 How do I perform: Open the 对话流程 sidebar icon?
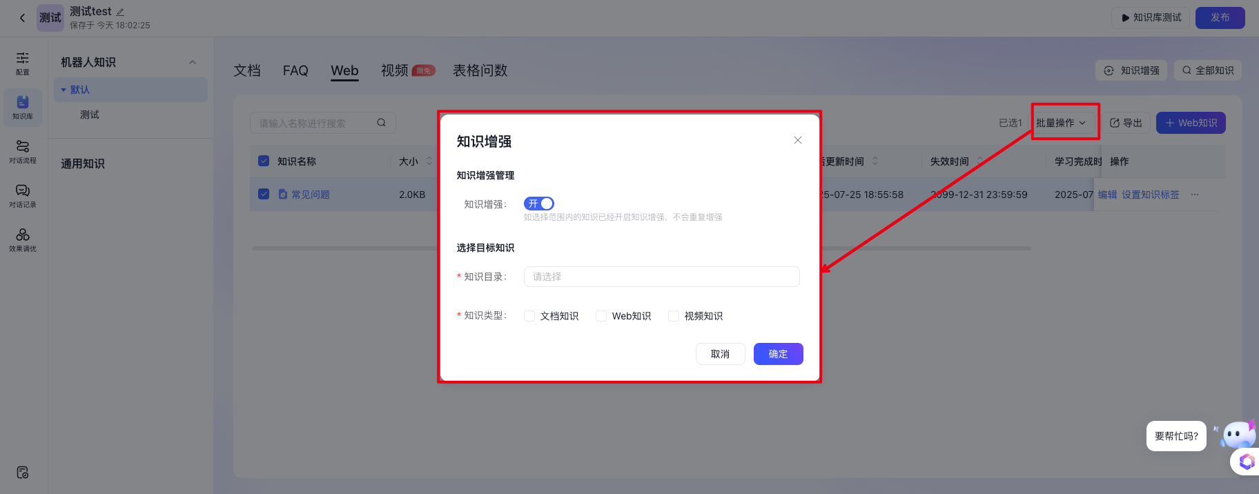23,151
